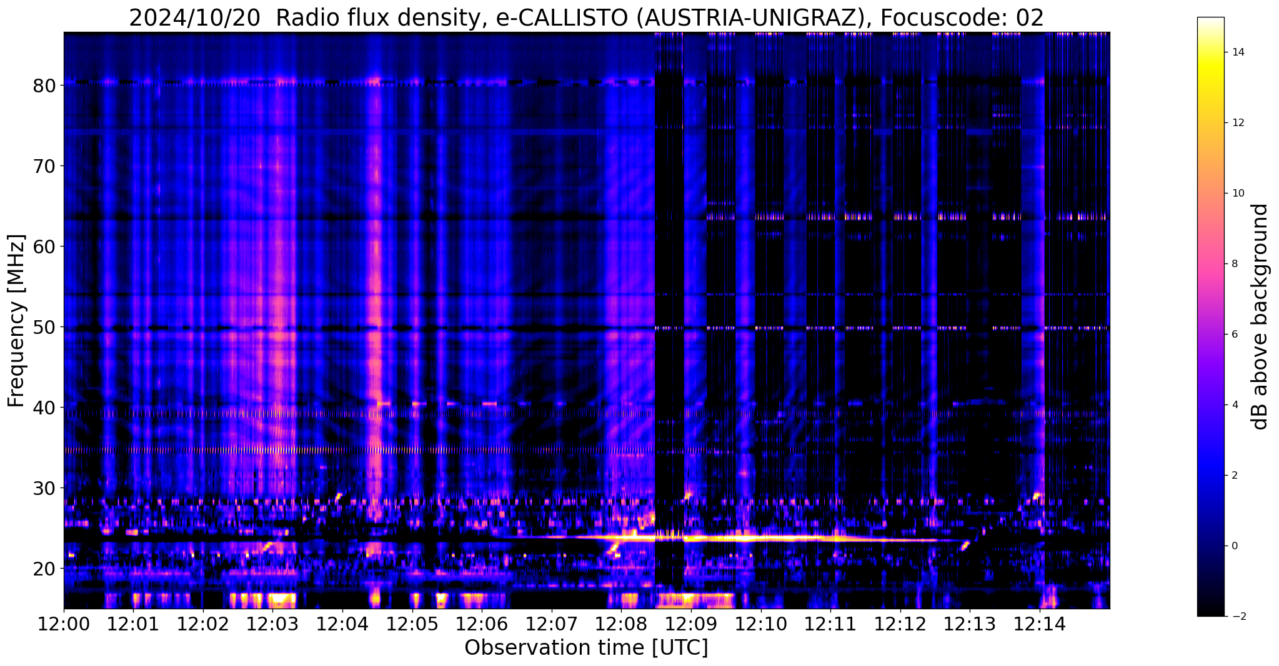The height and width of the screenshot is (666, 1279).
Task: Click the 12:08 time tick label
Action: (621, 624)
